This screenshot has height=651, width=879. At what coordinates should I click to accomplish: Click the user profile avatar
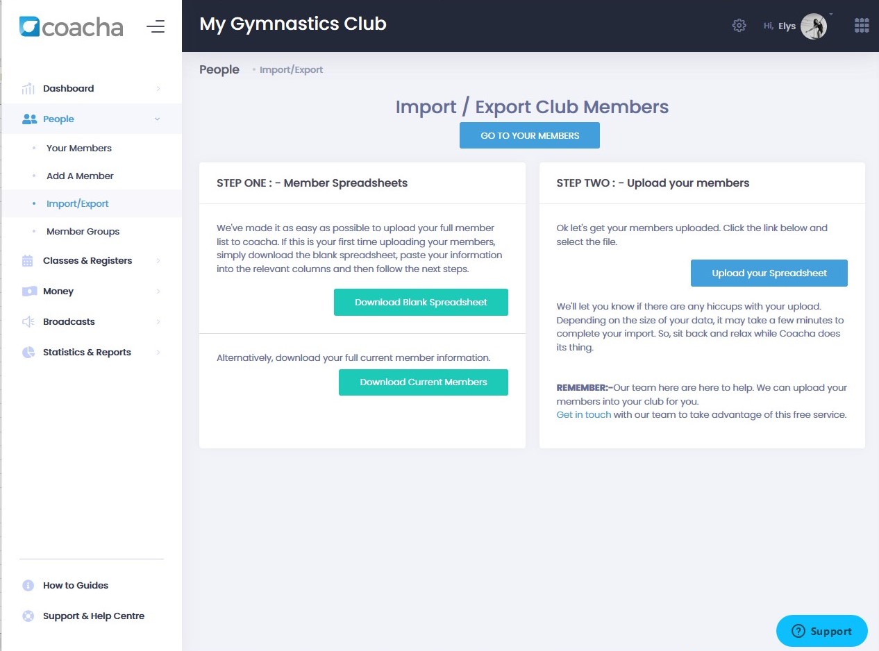(x=813, y=26)
